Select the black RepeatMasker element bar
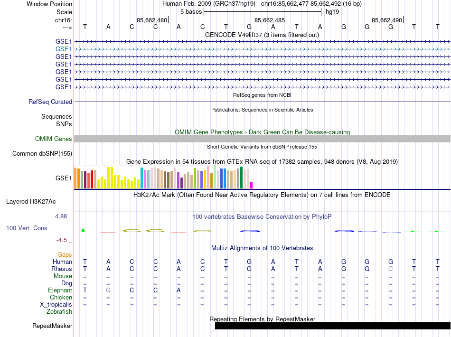Screen dimensions: 451x337 (332, 326)
